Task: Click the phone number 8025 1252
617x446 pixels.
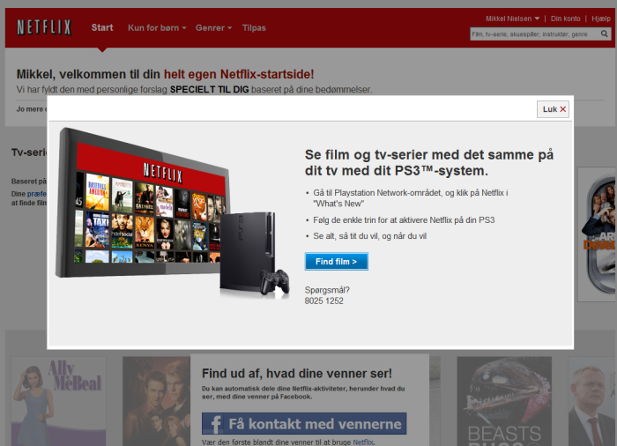Action: (x=323, y=301)
